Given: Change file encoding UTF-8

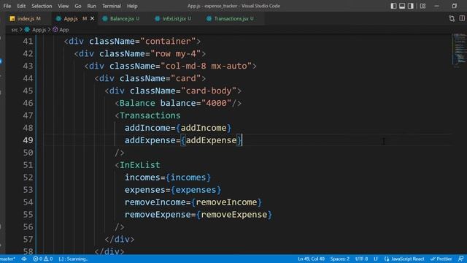Looking at the screenshot, I should [361, 259].
